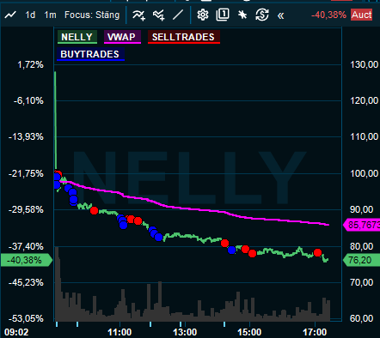This screenshot has height=338, width=380.
Task: Click the -53,05% percent axis label
Action: tap(26, 318)
